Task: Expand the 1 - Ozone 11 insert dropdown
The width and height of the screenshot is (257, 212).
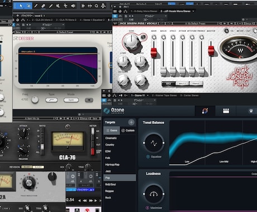Action: [148, 95]
